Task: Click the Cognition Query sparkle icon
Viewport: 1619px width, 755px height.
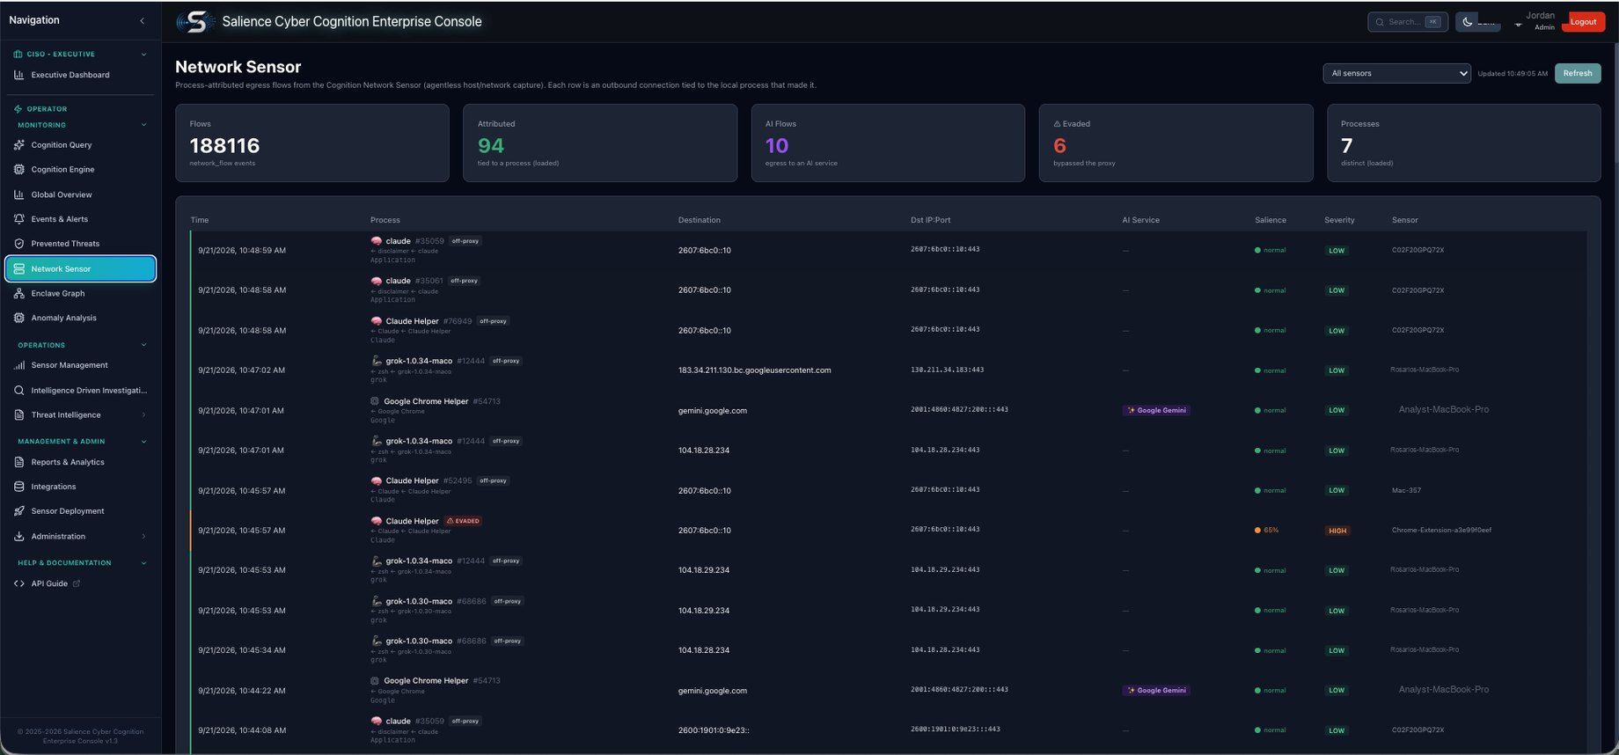Action: (18, 145)
